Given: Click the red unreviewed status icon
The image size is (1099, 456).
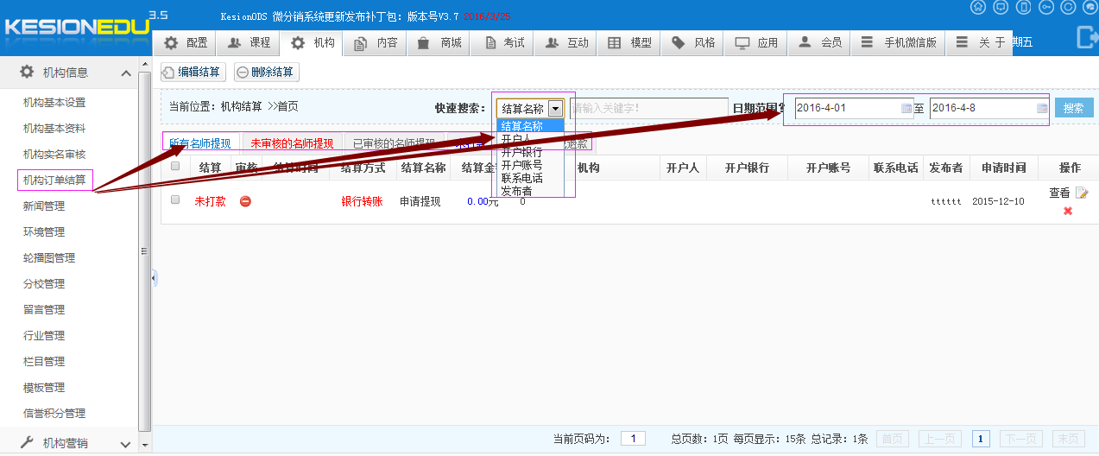Looking at the screenshot, I should coord(245,201).
